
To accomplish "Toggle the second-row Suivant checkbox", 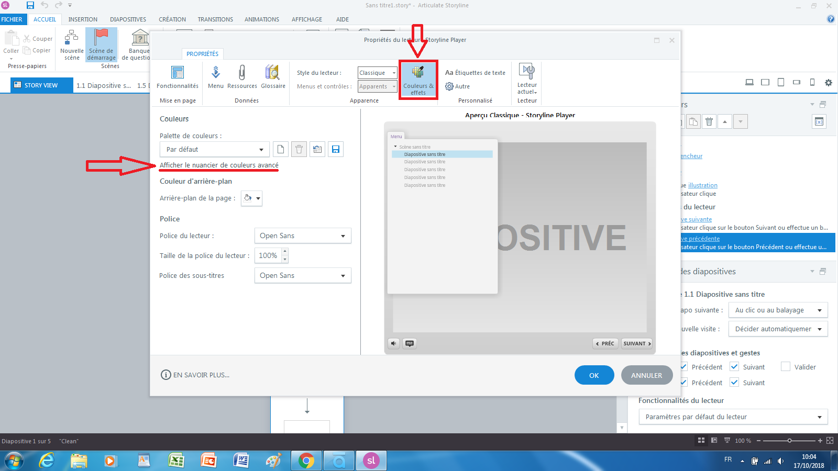I will 734,383.
